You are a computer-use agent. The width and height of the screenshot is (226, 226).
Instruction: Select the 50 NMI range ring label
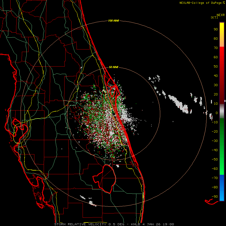point(114,67)
